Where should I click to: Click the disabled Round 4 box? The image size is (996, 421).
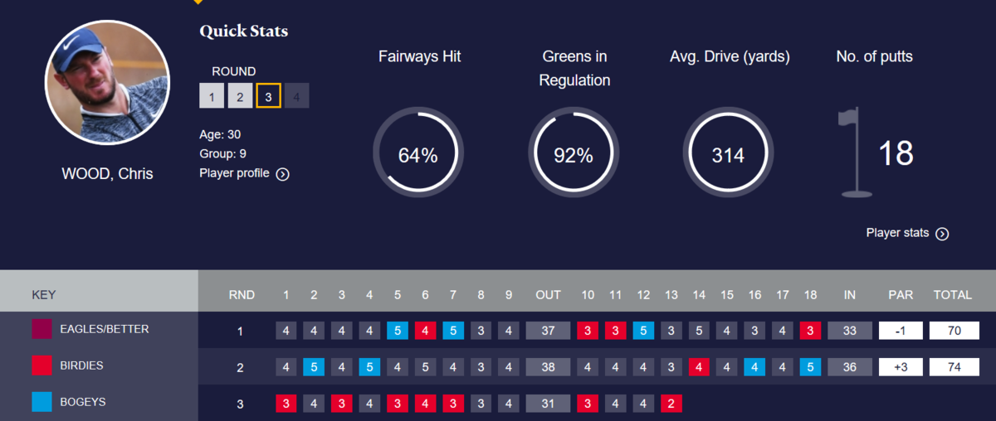(296, 96)
